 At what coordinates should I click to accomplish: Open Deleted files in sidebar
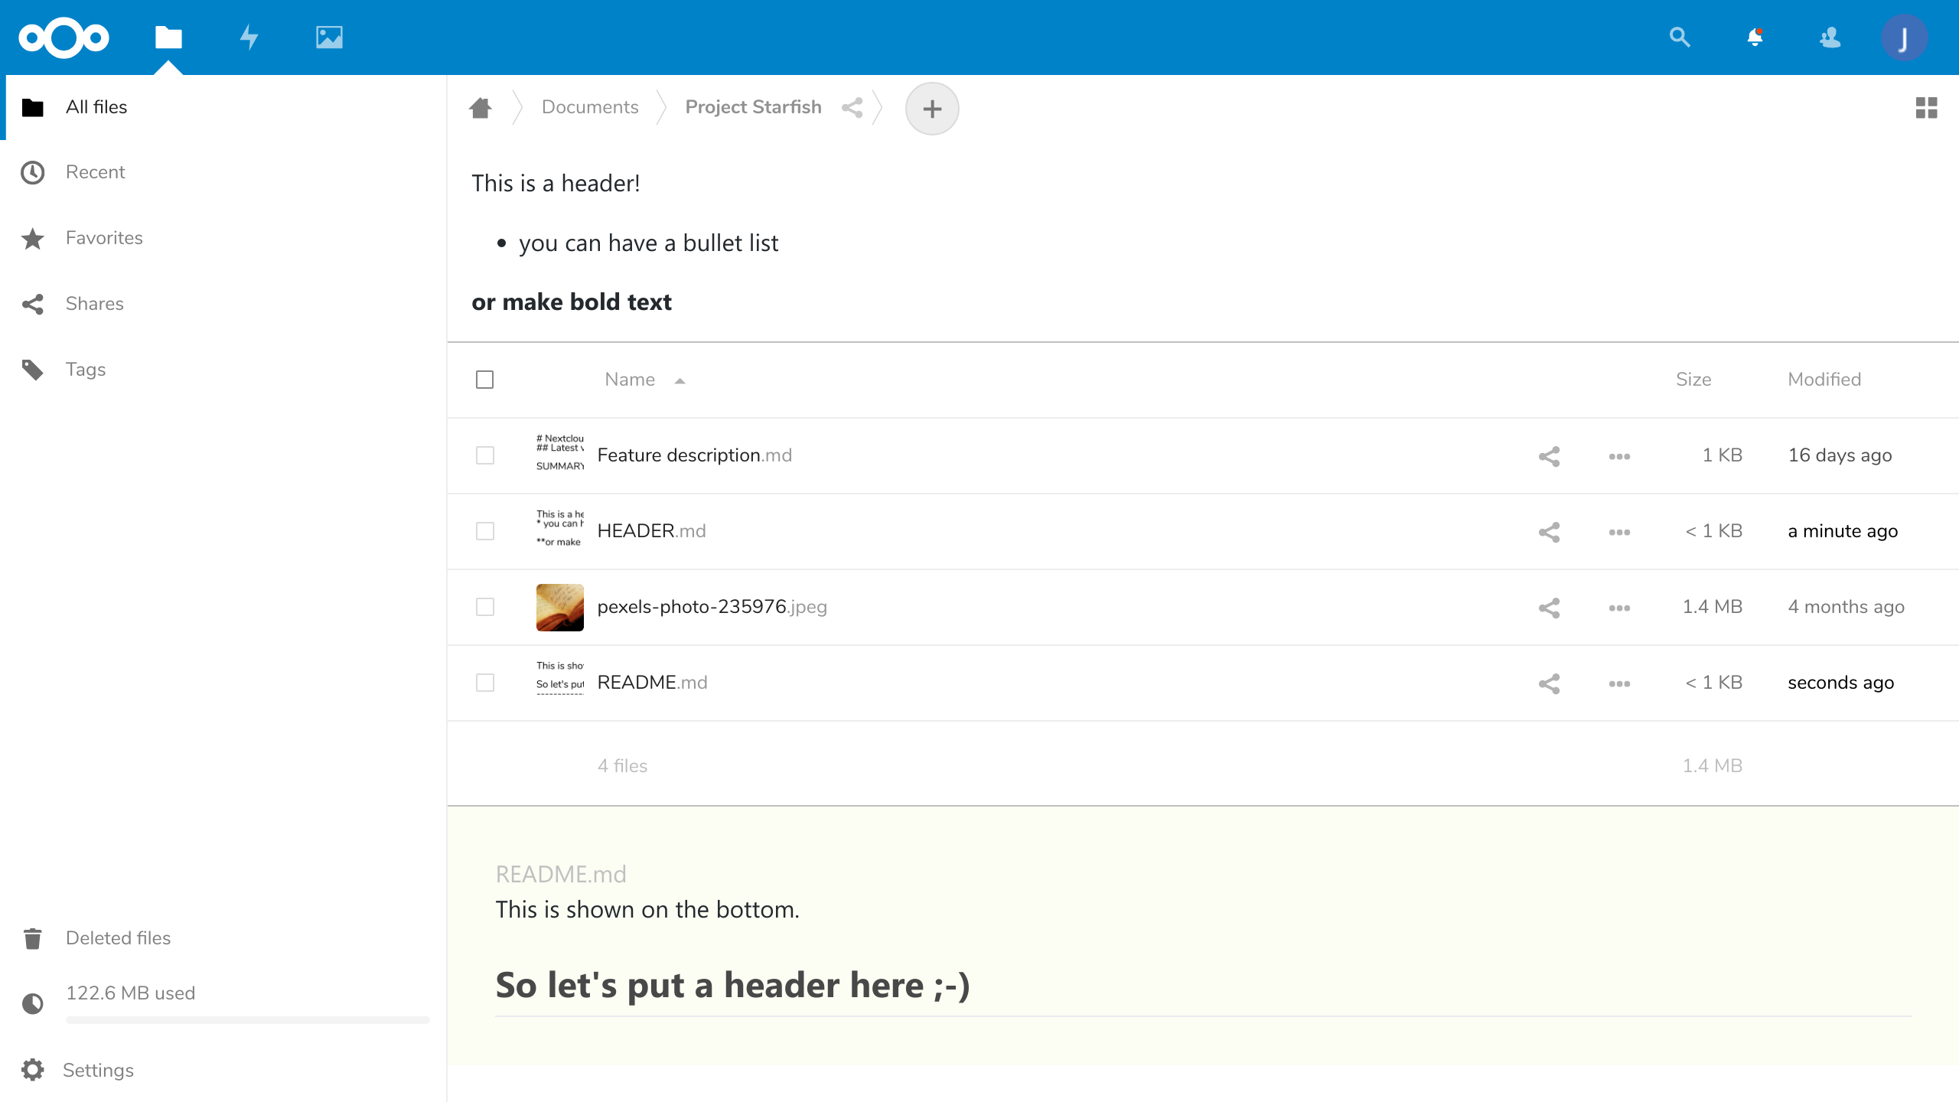click(223, 938)
